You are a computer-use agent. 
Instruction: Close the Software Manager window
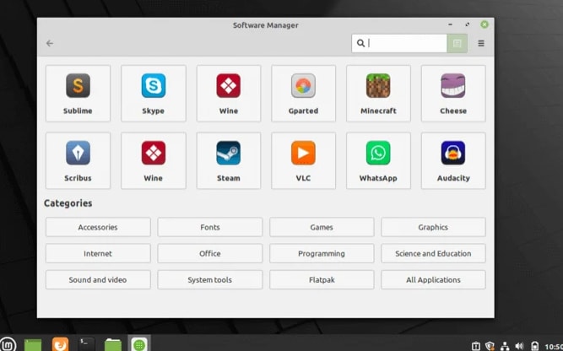coord(485,24)
